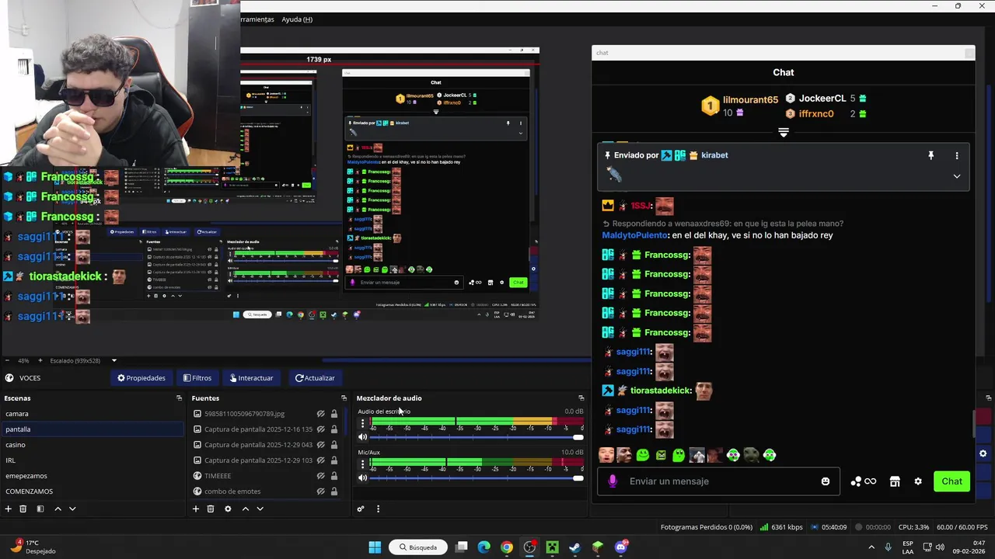Screen dimensions: 995x559
Task: Mute Audio del escritorio speaker icon
Action: pyautogui.click(x=362, y=437)
